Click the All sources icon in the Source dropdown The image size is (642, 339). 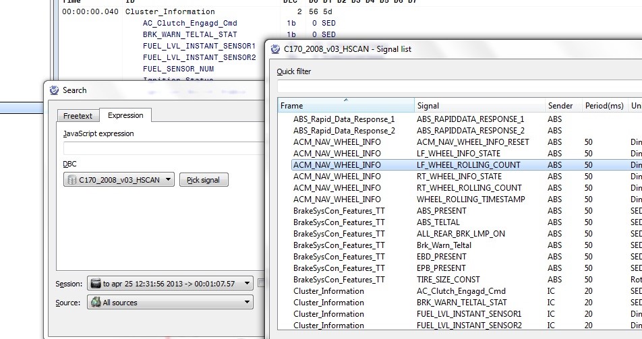pyautogui.click(x=96, y=302)
